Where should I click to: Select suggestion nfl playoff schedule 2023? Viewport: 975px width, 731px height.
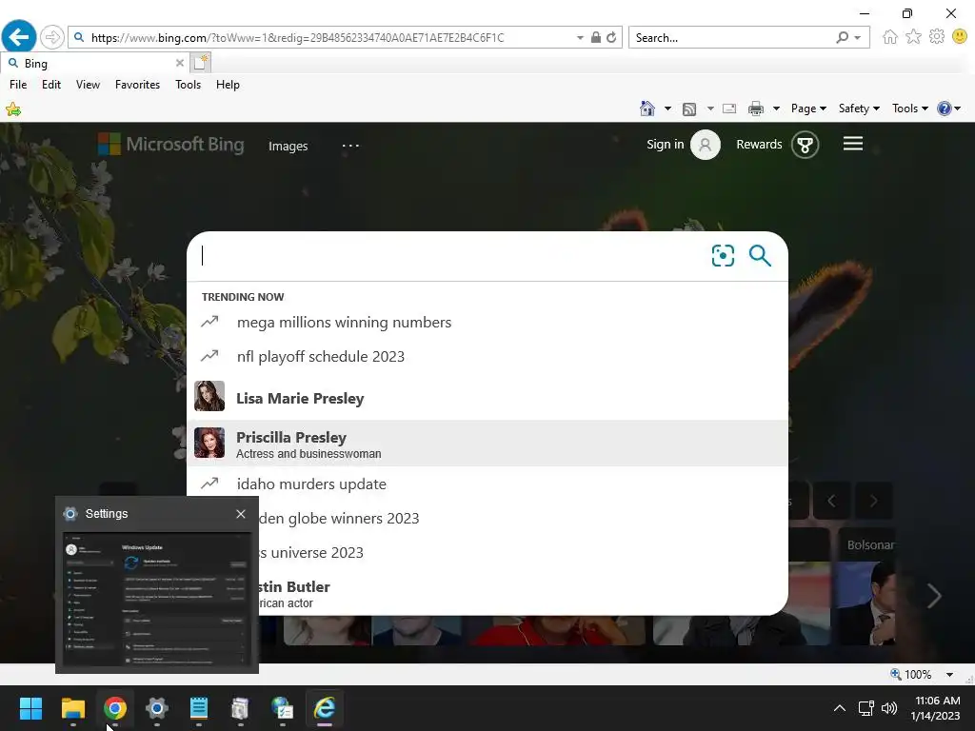(487, 356)
